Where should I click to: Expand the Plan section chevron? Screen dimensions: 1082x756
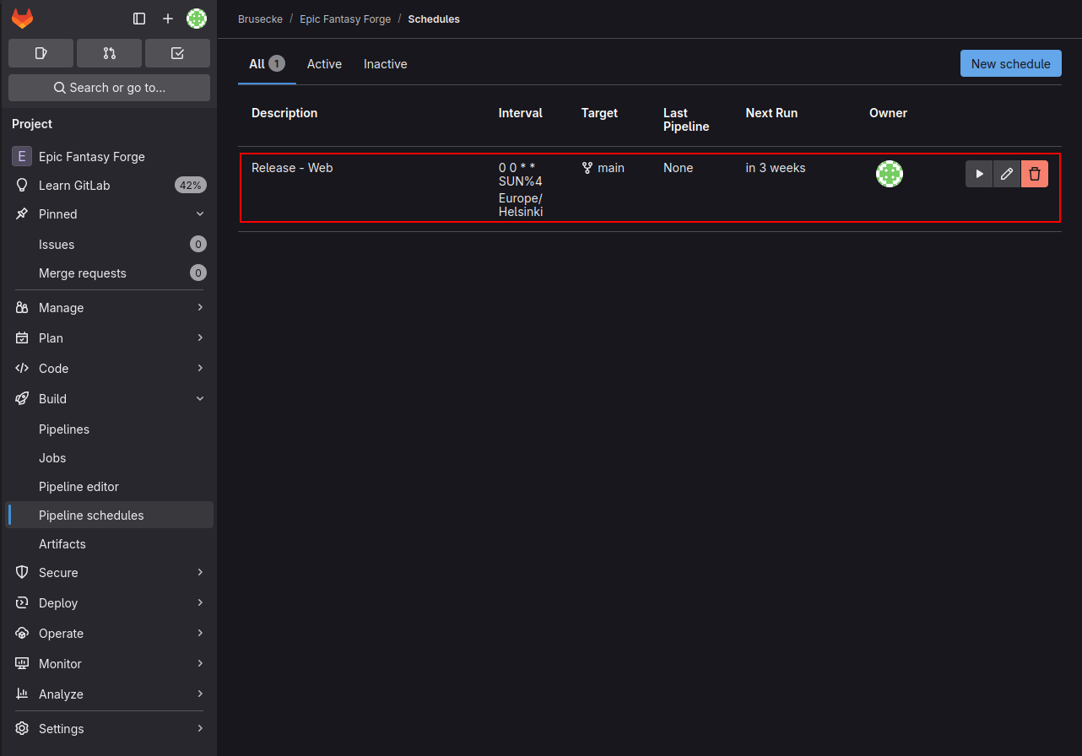[200, 338]
